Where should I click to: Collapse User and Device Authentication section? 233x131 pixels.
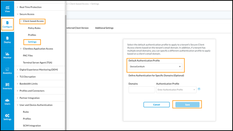pyautogui.click(x=17, y=105)
